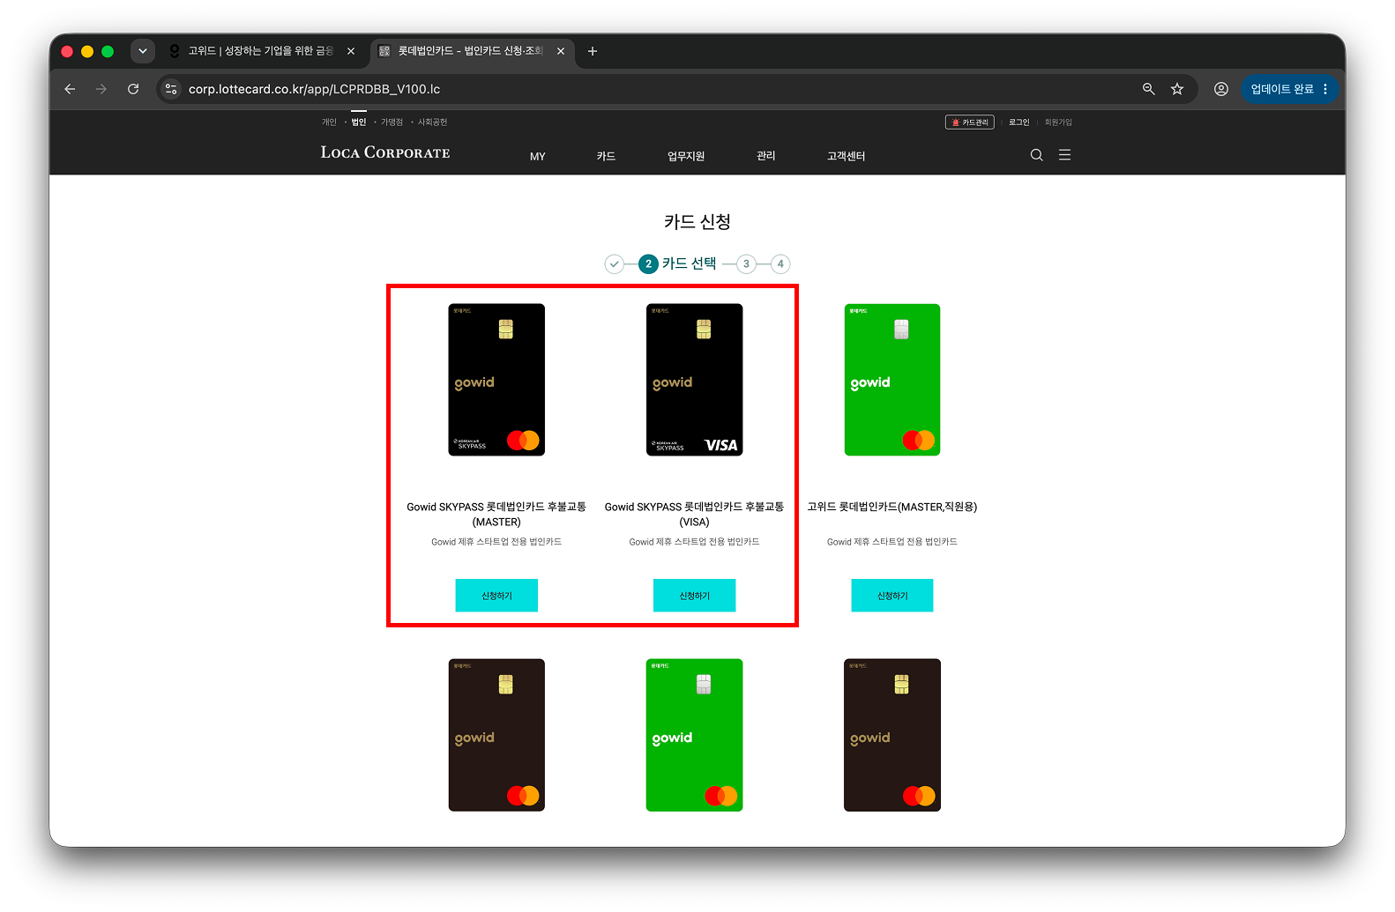Apply for Gowid SKYPASS VISA card via 신청하기
Viewport: 1395px width, 912px height.
coord(694,596)
